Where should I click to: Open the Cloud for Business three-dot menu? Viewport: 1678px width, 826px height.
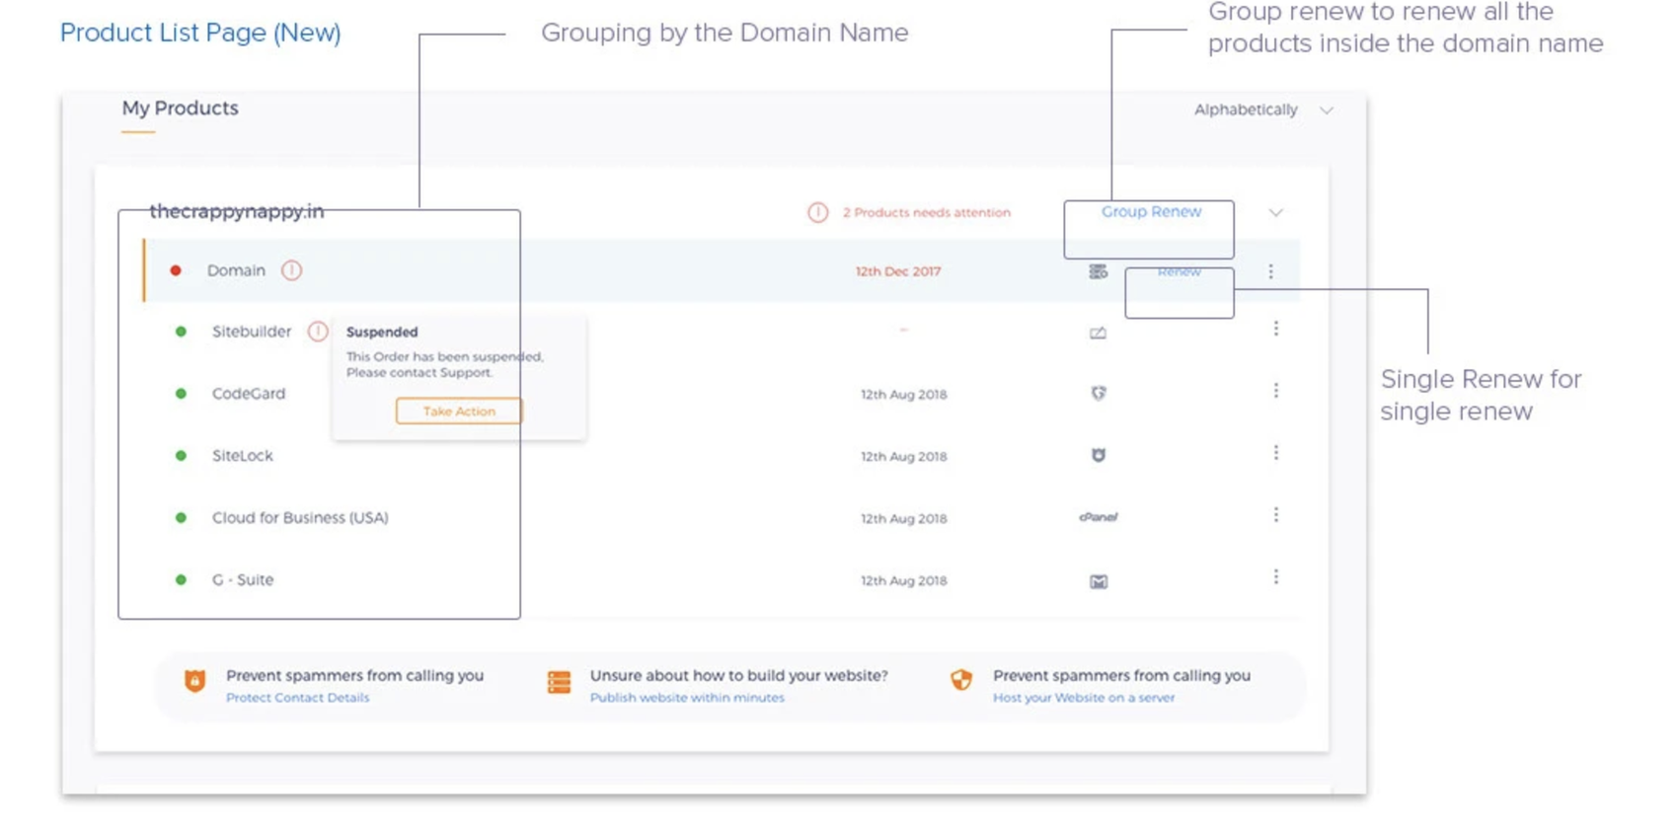[1275, 515]
